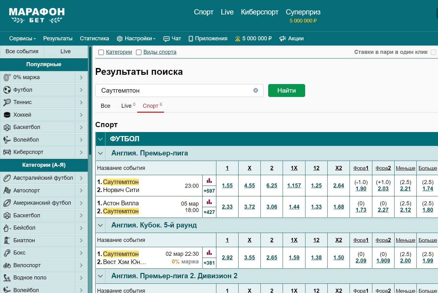Select the Автоспорт checkered flag icon

pos(7,191)
